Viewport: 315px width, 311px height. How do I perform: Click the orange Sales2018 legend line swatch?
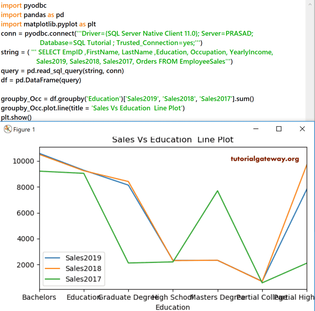tap(52, 269)
